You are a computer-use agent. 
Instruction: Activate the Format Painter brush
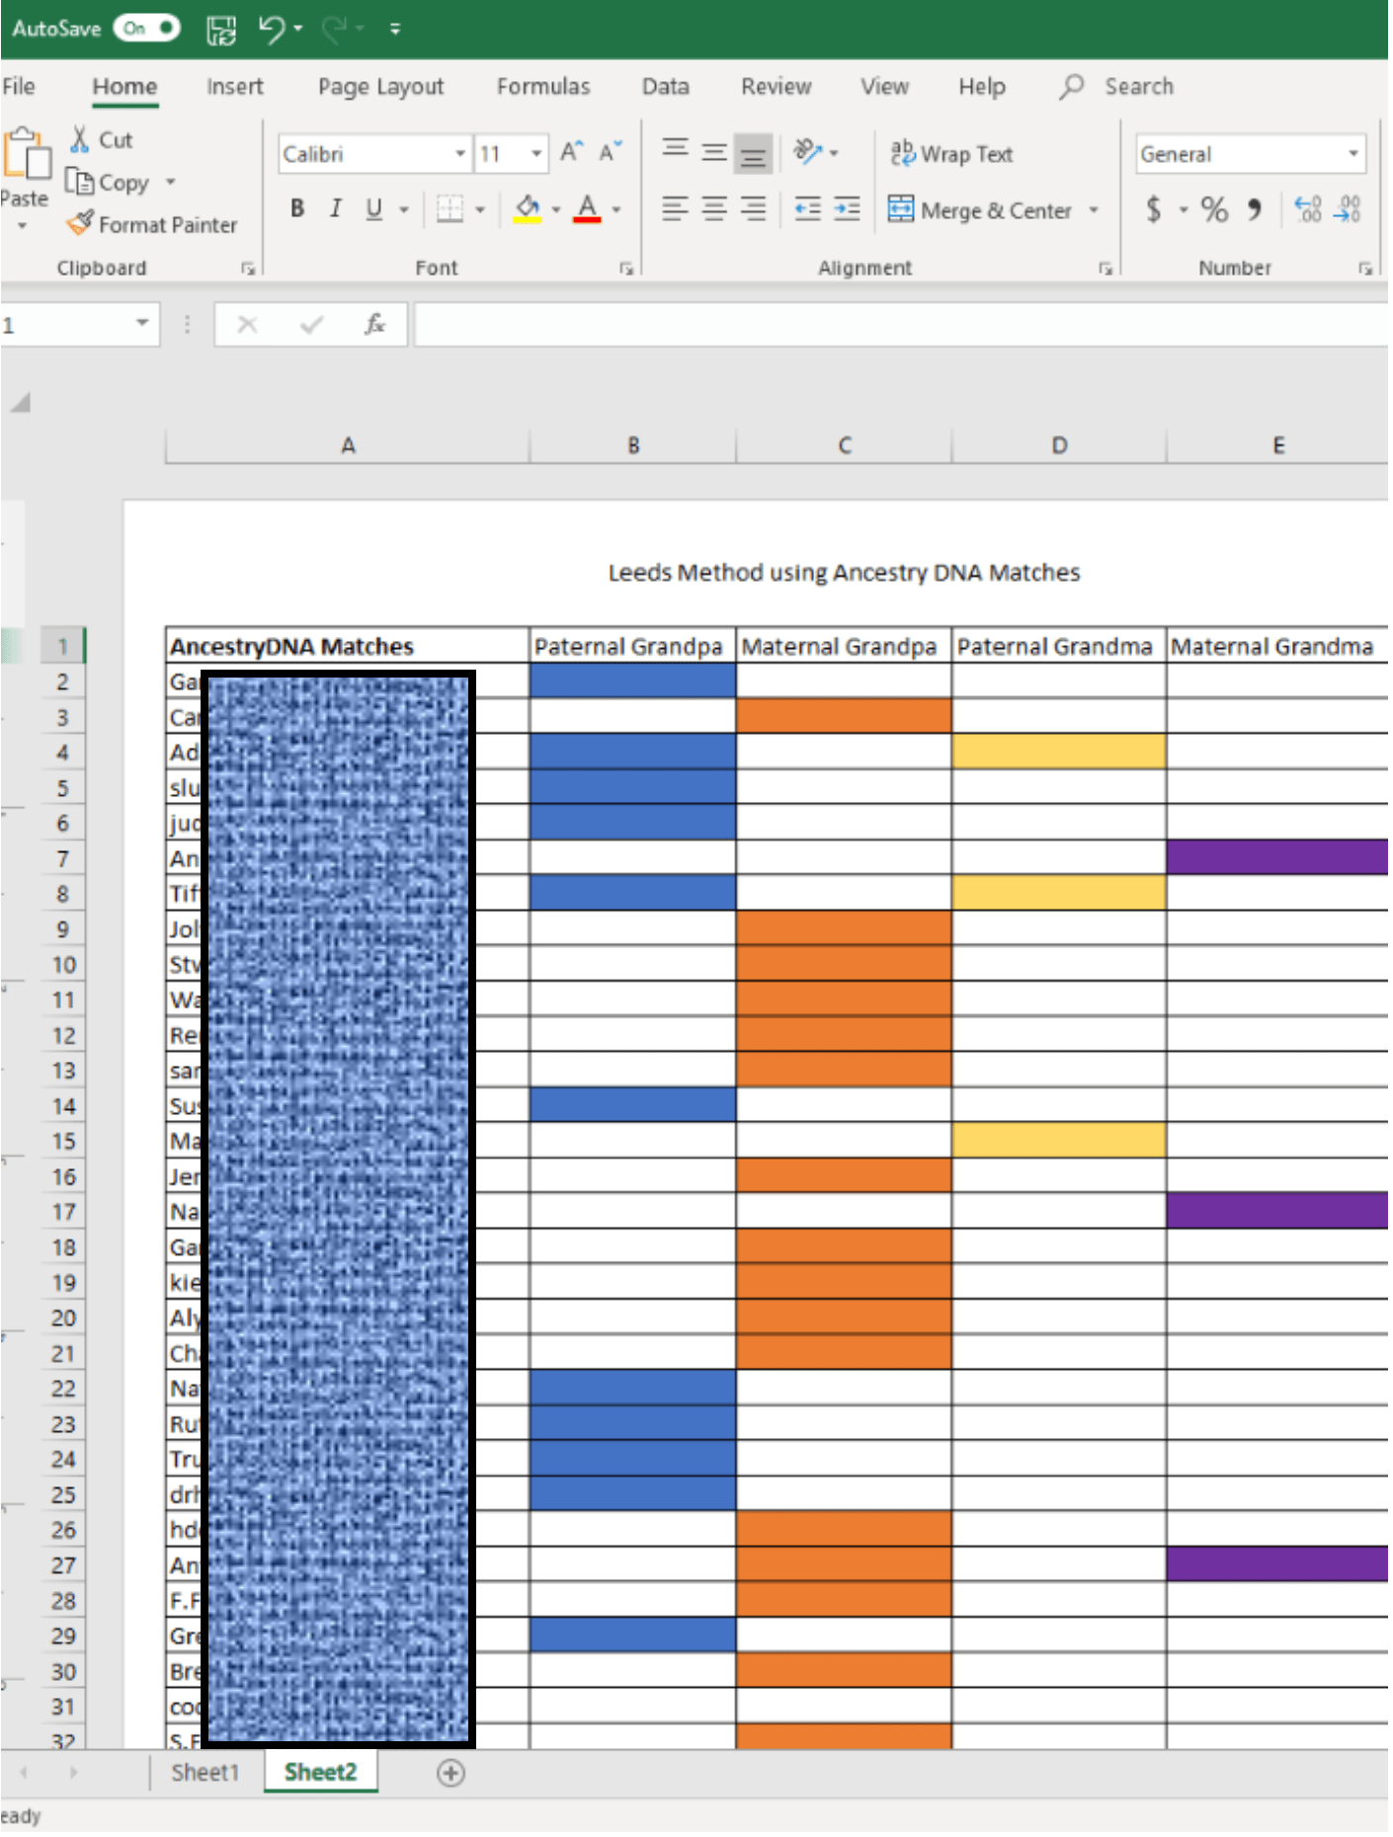click(x=152, y=224)
